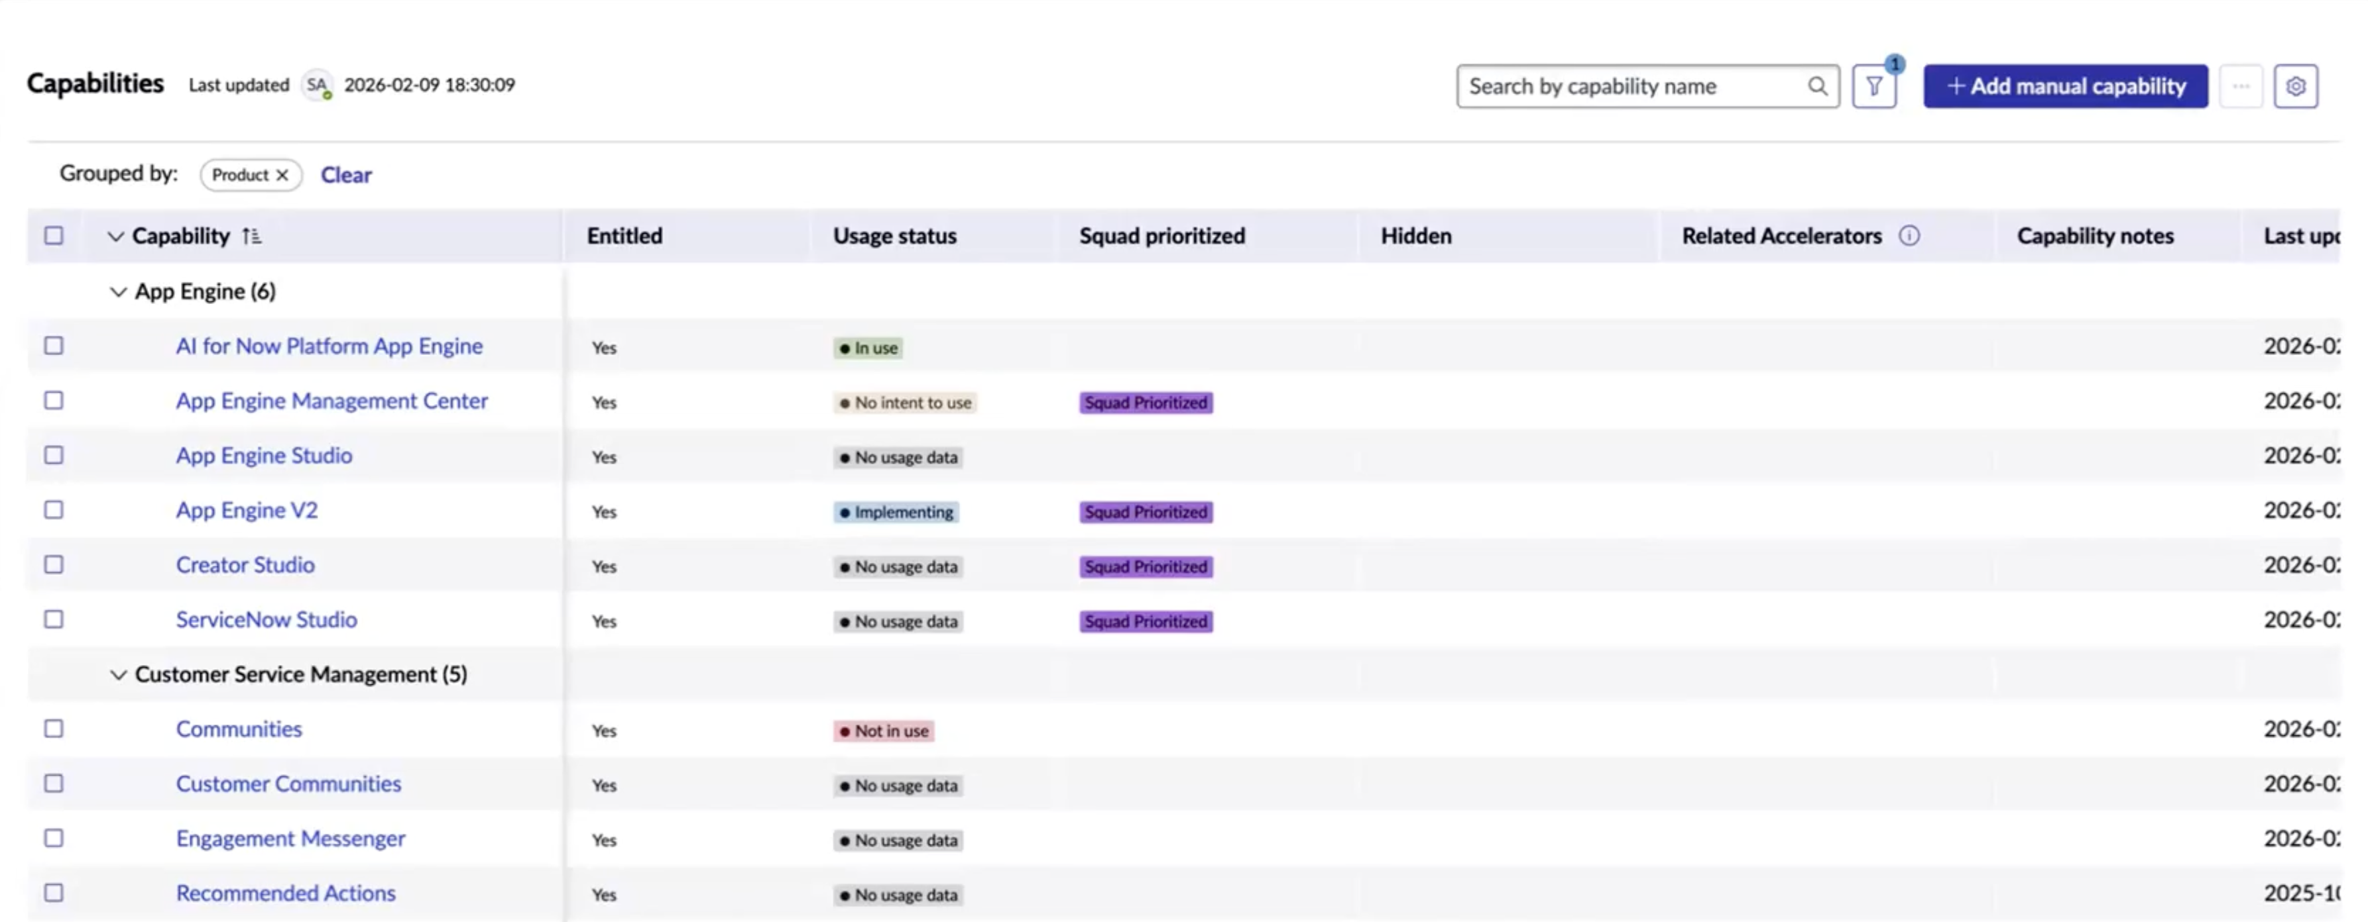Click the Capability notes column header
The height and width of the screenshot is (922, 2368).
[2095, 236]
